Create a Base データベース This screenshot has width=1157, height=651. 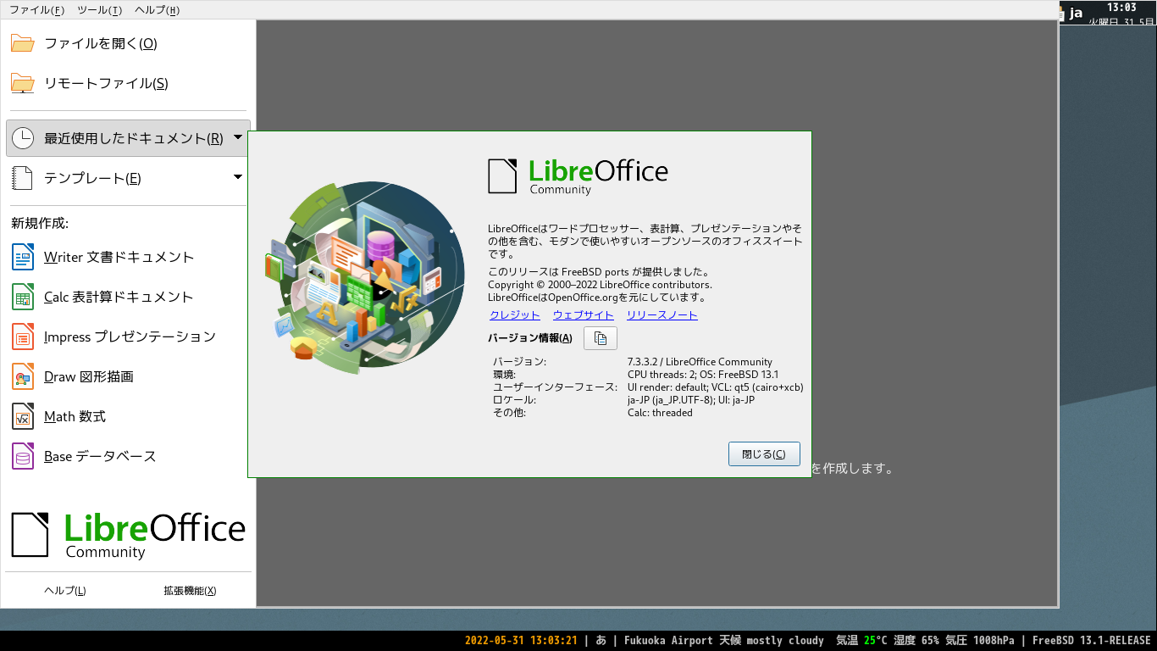100,456
